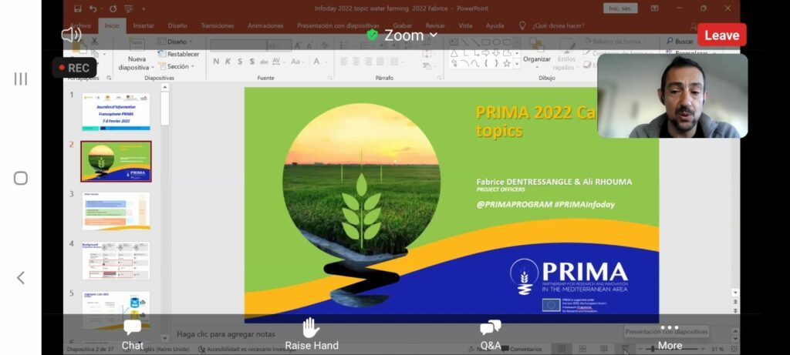Screen dimensions: 790x355
Task: Tap the REC recording indicator
Action: pos(74,68)
